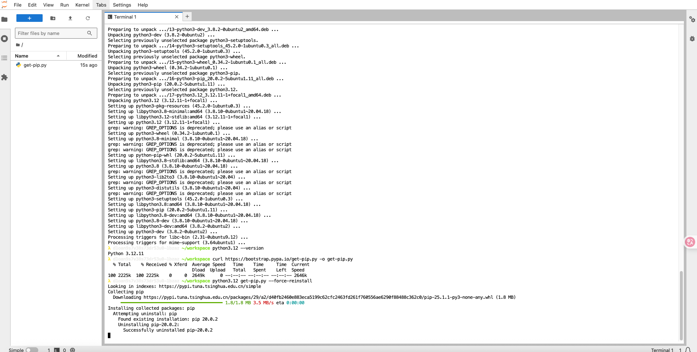Viewport: 697px width, 352px height.
Task: Click 'python3.12 get-pip.py --force-reinstall' command
Action: click(262, 281)
